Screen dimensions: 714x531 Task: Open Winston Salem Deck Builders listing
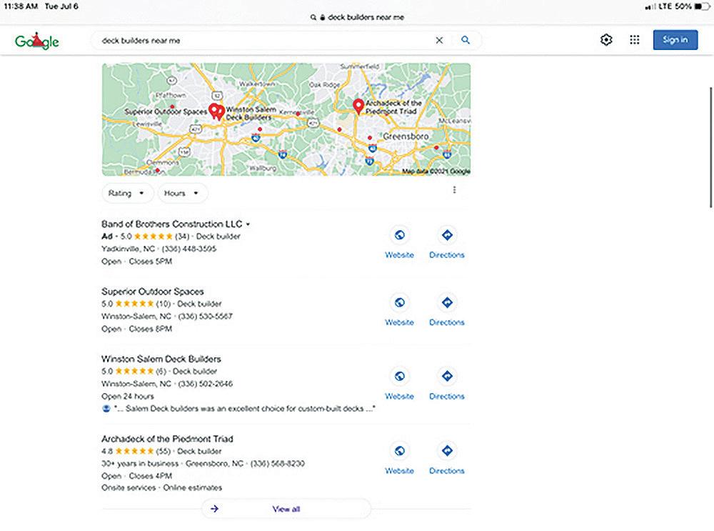pyautogui.click(x=161, y=359)
